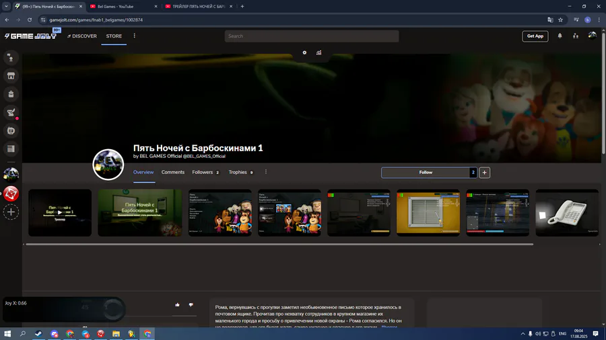The height and width of the screenshot is (340, 606).
Task: Open Windows Start menu
Action: click(7, 333)
